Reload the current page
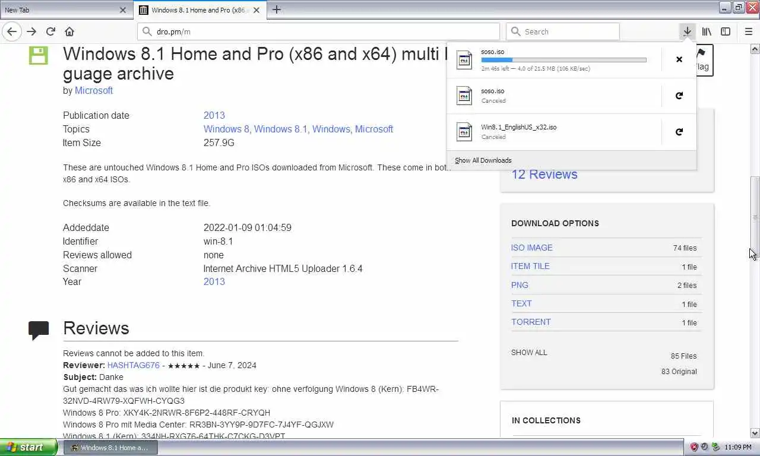This screenshot has width=760, height=456. pos(50,31)
